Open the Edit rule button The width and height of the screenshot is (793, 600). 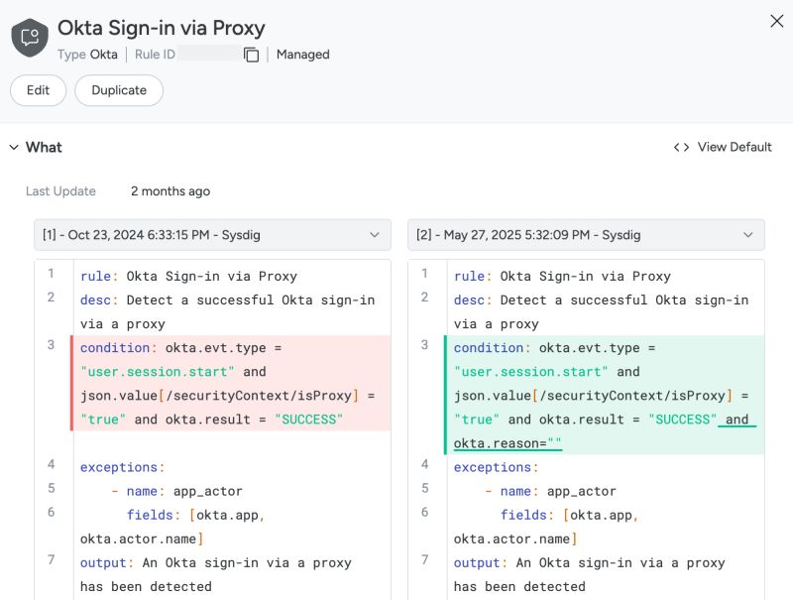[38, 90]
